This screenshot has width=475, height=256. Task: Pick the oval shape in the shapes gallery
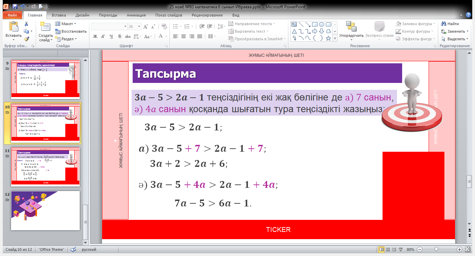click(x=321, y=24)
